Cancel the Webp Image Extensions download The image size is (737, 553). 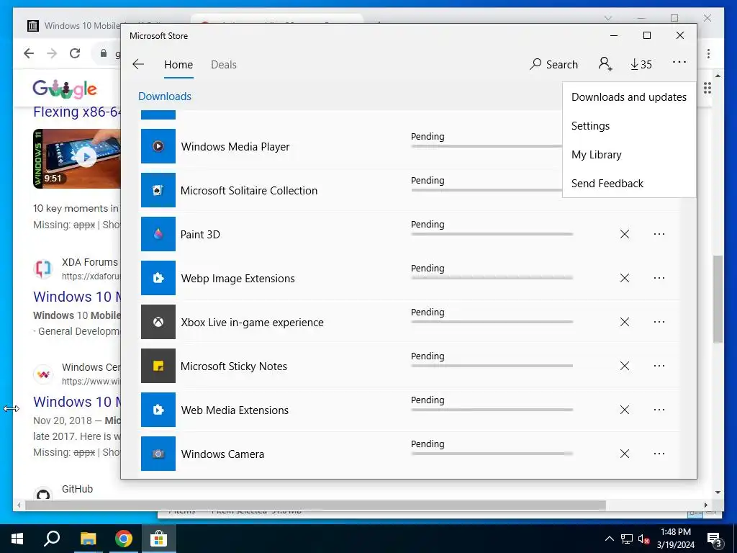click(x=625, y=278)
